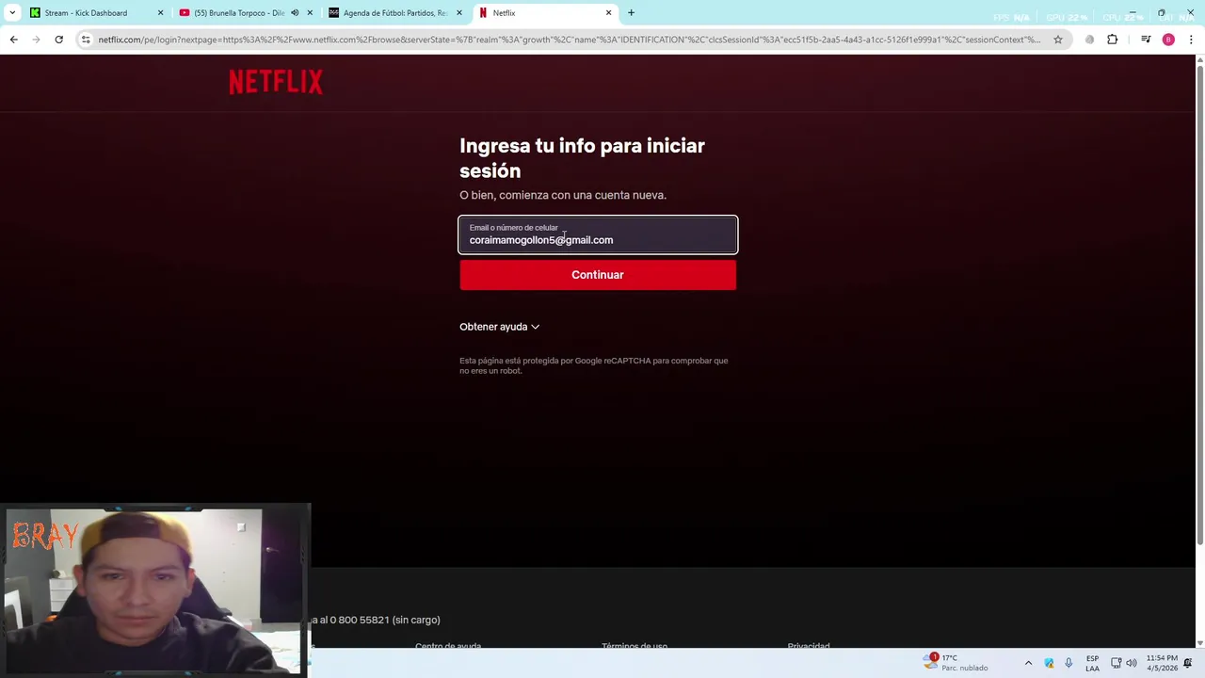Open the media controls icon in toolbar

[1146, 40]
